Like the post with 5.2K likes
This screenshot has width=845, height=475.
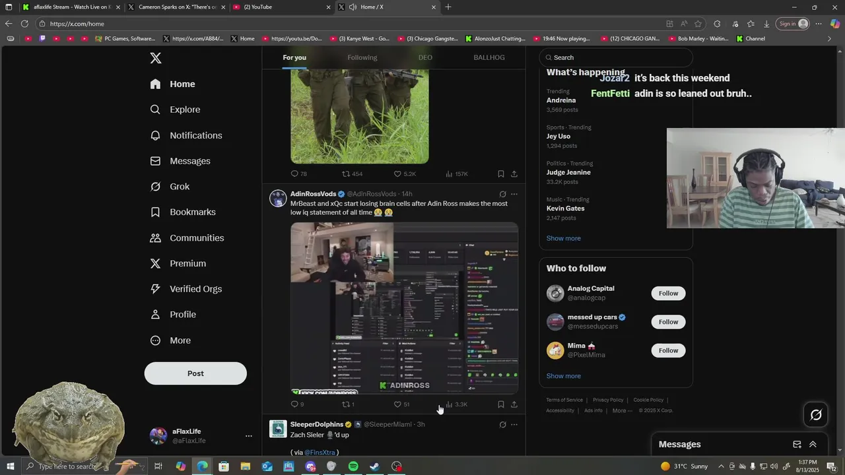point(405,174)
